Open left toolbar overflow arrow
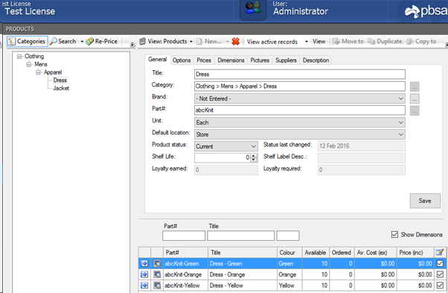 [132, 44]
